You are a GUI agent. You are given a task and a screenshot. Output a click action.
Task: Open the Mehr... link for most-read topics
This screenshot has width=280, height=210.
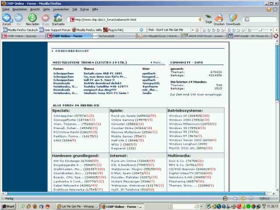157,62
